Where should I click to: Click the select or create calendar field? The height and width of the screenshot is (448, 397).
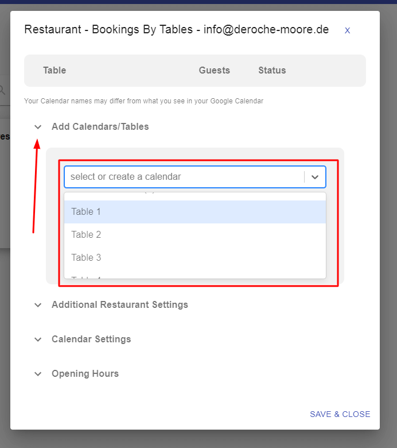tap(195, 177)
